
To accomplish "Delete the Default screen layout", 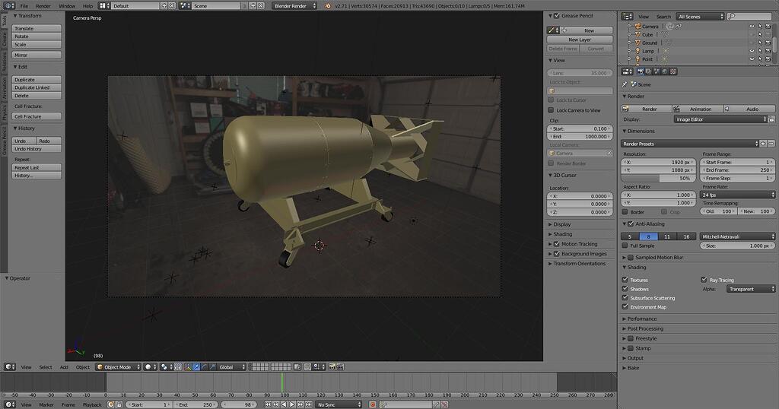I will pos(172,6).
